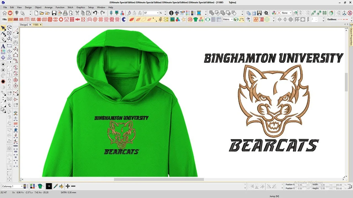Open design information with the info icon
The image size is (353, 198).
(171, 13)
